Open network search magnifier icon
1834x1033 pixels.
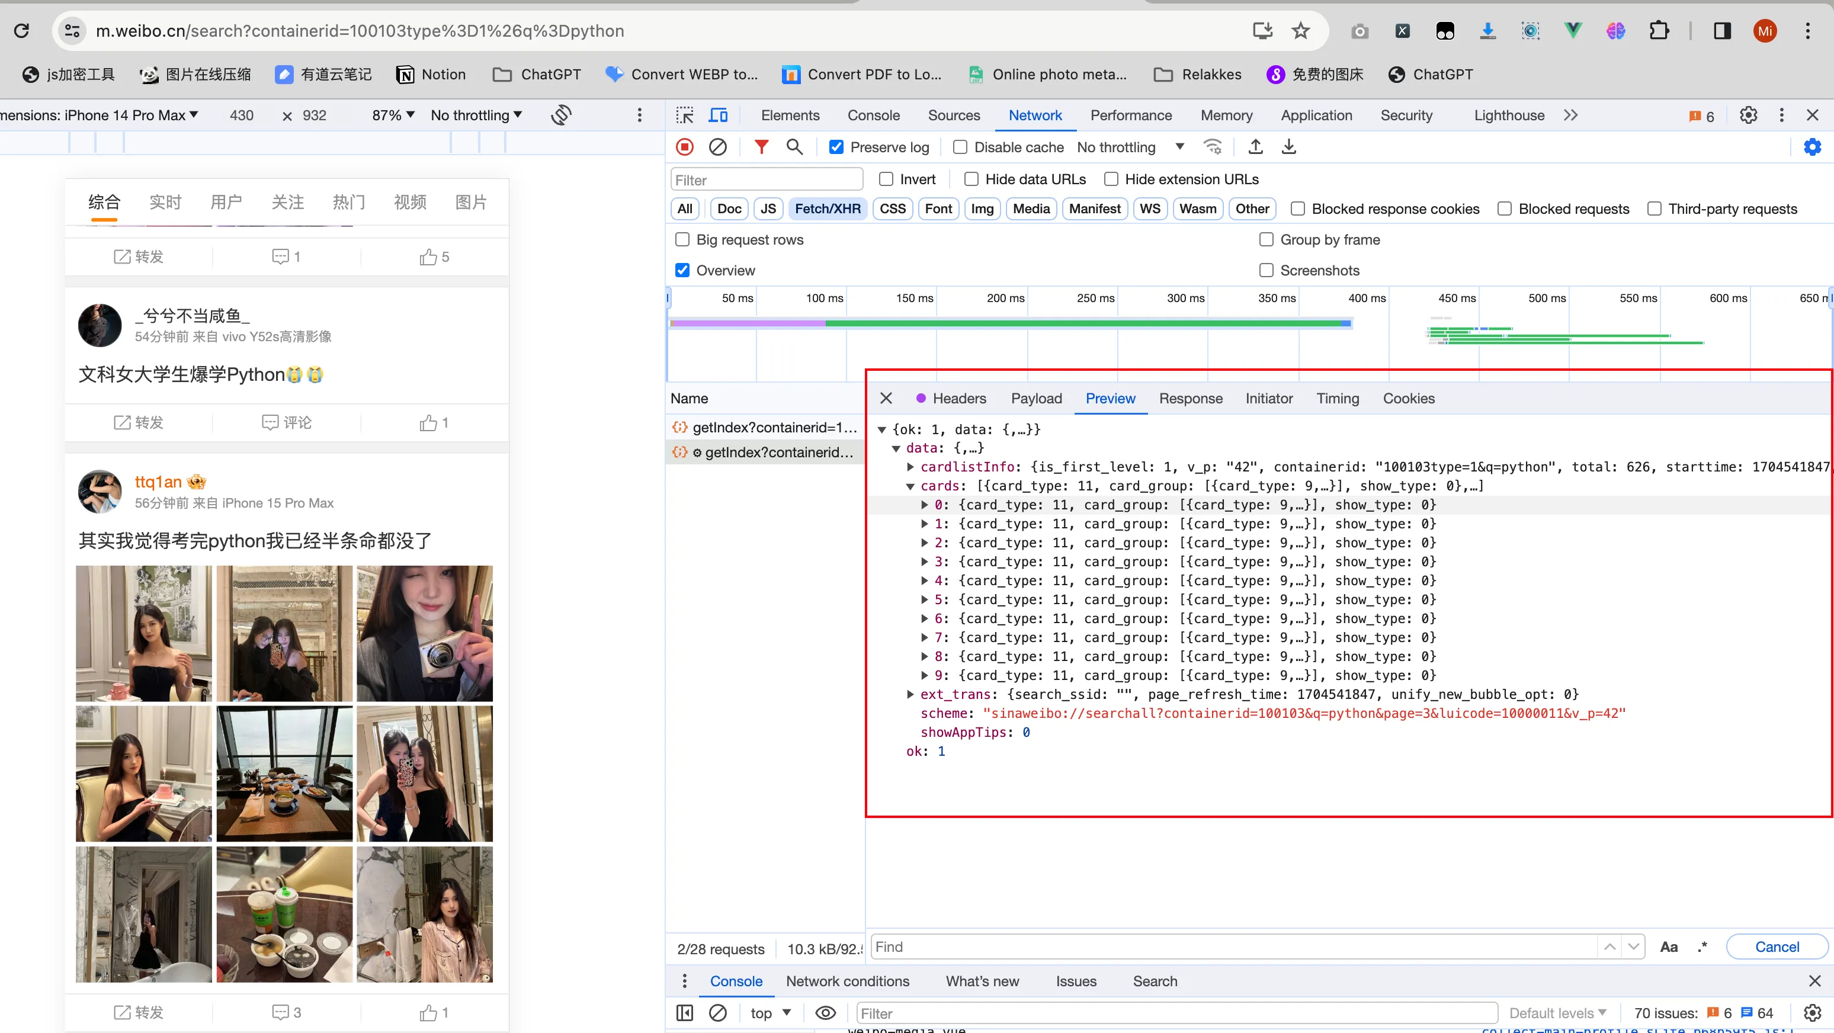[794, 147]
